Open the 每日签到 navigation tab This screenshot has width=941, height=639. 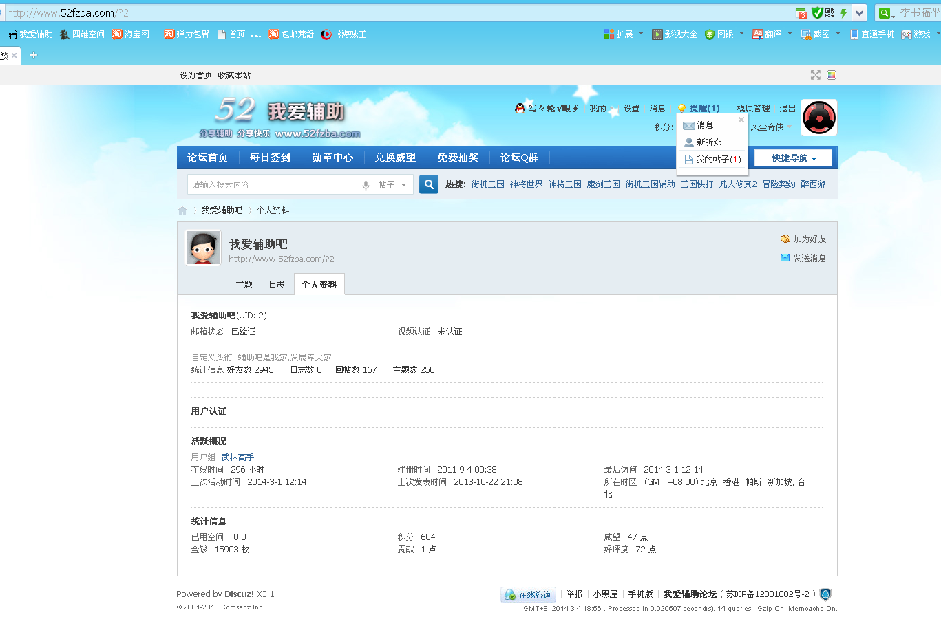tap(270, 158)
